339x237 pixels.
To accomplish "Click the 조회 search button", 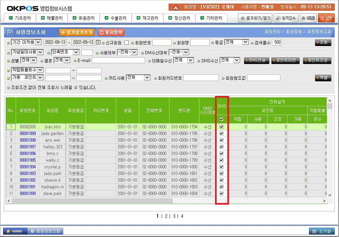I will pyautogui.click(x=323, y=42).
